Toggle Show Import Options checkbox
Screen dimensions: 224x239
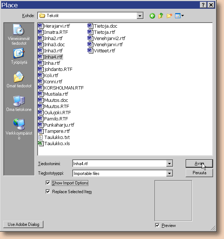[x=48, y=183]
